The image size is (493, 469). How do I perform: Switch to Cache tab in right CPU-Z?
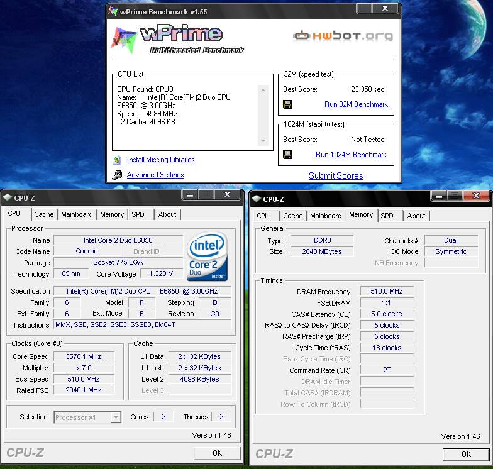[x=293, y=216]
